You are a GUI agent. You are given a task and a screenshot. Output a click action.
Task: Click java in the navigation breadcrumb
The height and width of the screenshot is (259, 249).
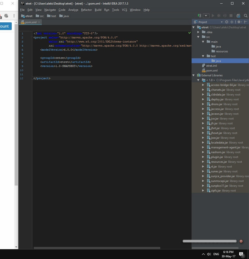[64, 16]
